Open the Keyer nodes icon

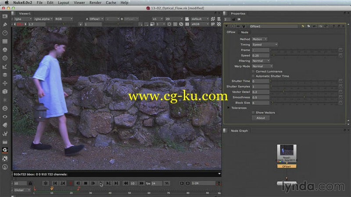point(5,67)
